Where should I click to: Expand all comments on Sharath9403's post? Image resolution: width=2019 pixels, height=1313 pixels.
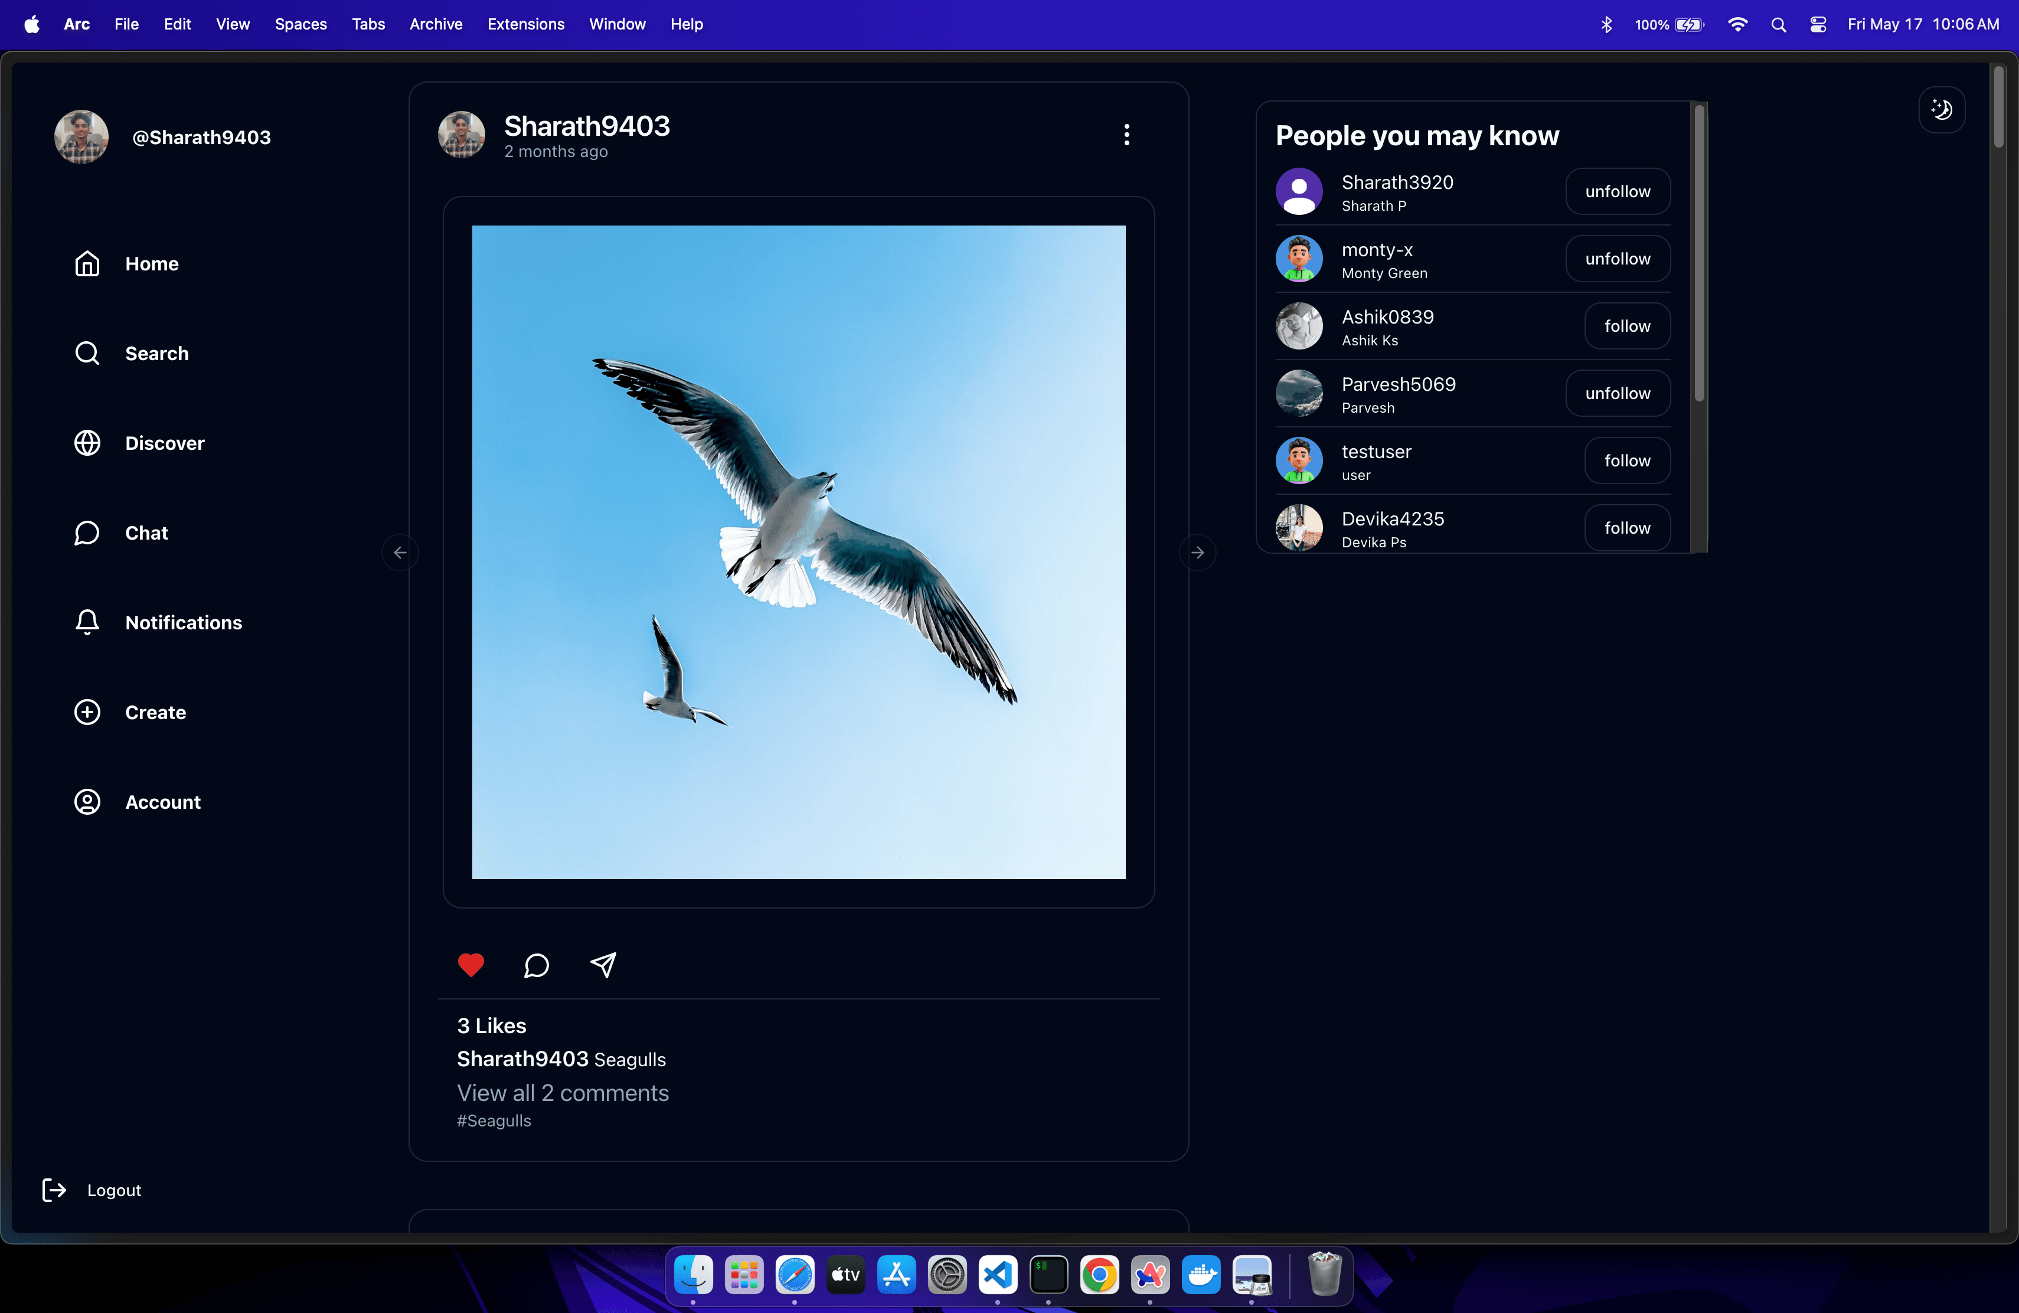tap(563, 1093)
